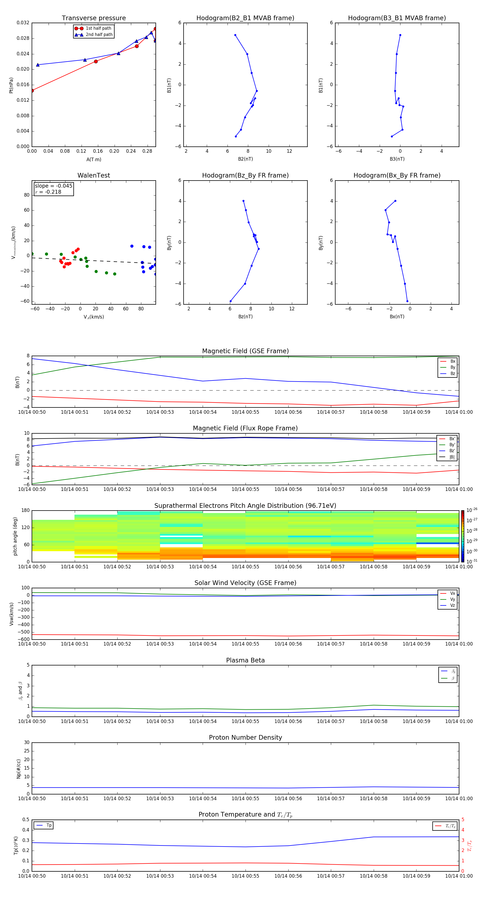491x900 pixels.
Task: Select 'Vy' in the velocity legend
Action: 448,599
